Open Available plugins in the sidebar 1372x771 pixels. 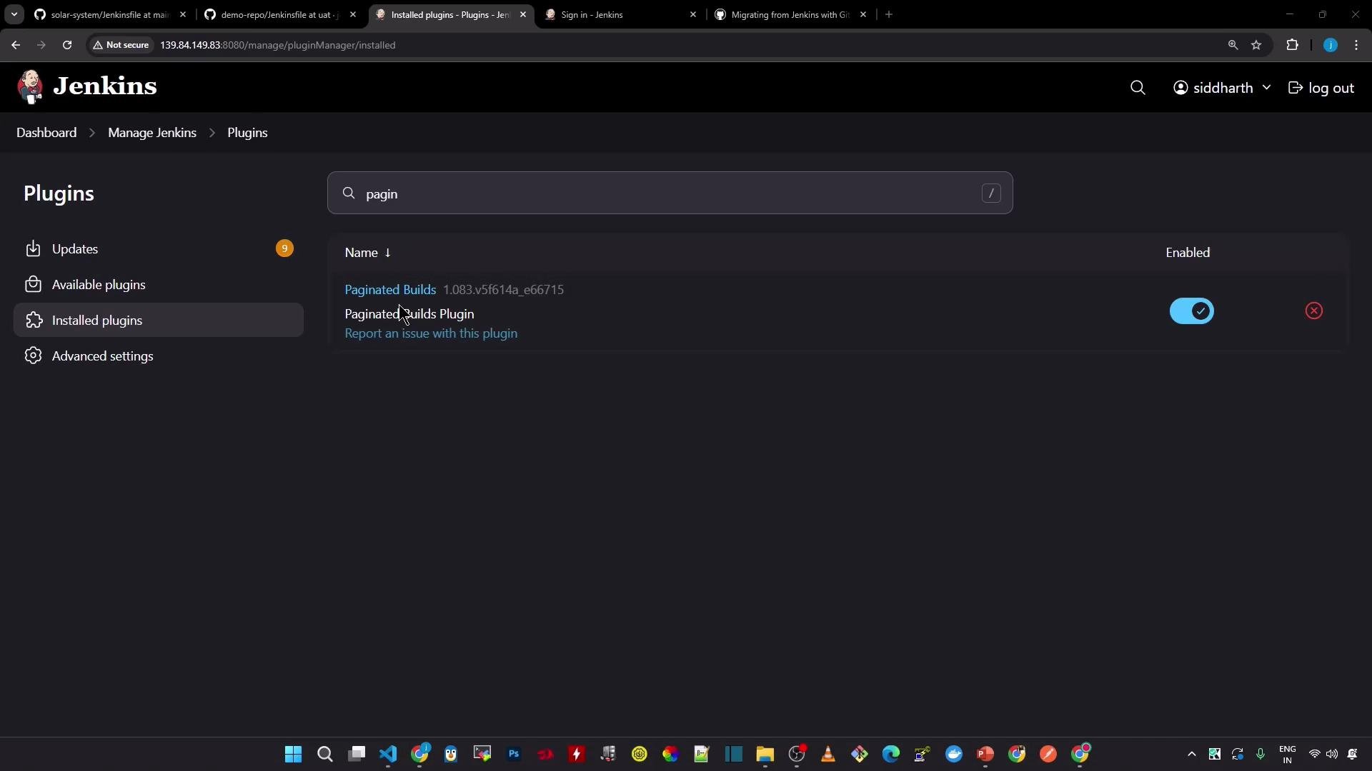click(159, 285)
